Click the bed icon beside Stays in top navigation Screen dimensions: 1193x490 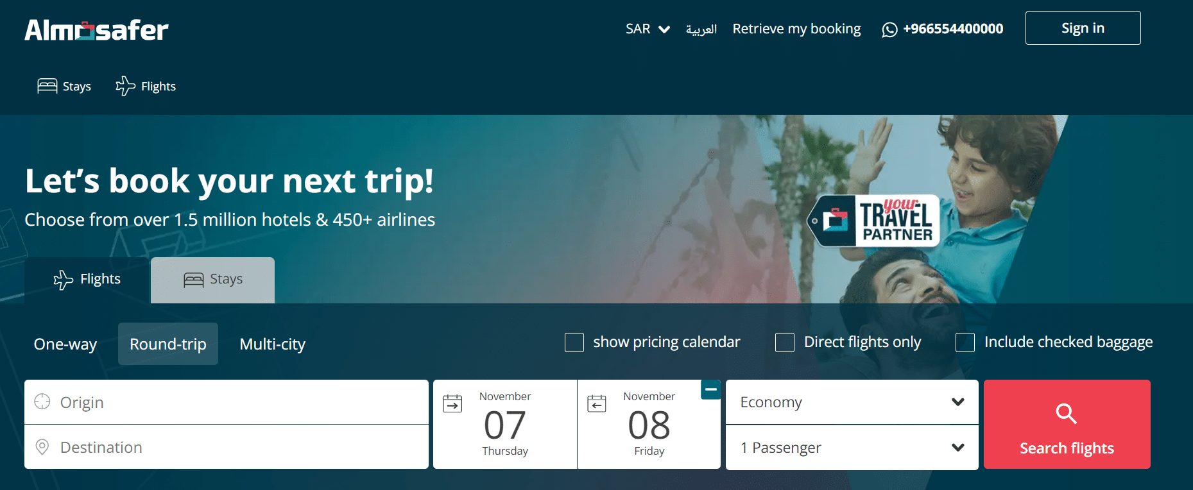pos(47,86)
